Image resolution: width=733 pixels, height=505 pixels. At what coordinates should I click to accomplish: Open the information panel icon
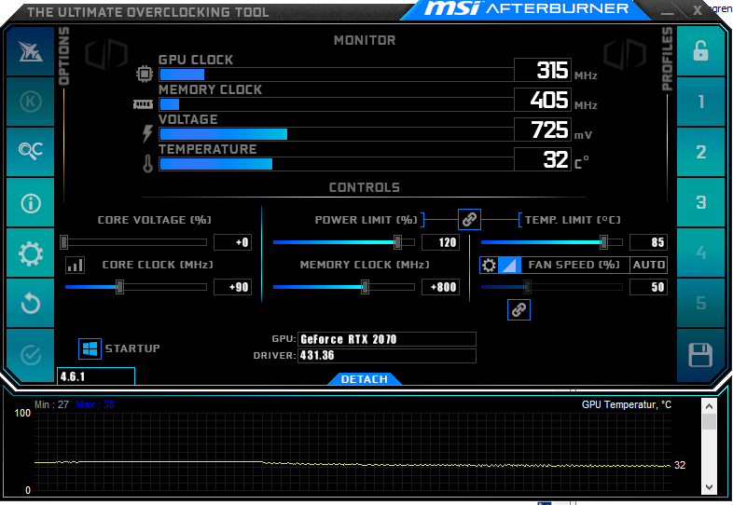31,203
